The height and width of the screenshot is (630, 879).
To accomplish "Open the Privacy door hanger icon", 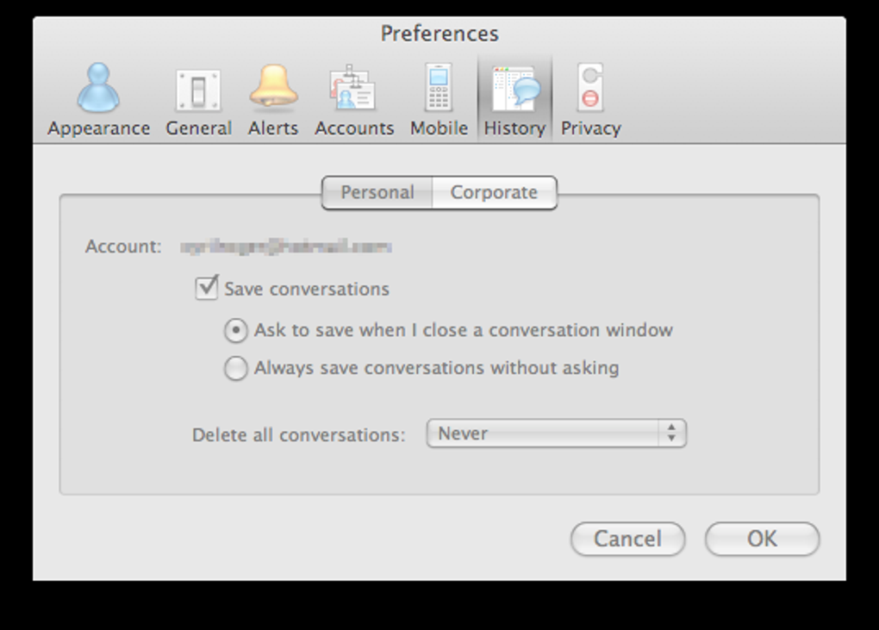I will tap(590, 90).
